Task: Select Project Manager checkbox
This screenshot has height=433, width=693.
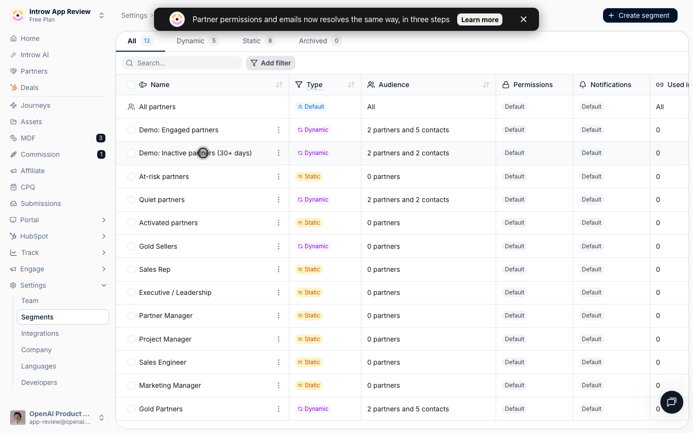Action: click(x=131, y=339)
